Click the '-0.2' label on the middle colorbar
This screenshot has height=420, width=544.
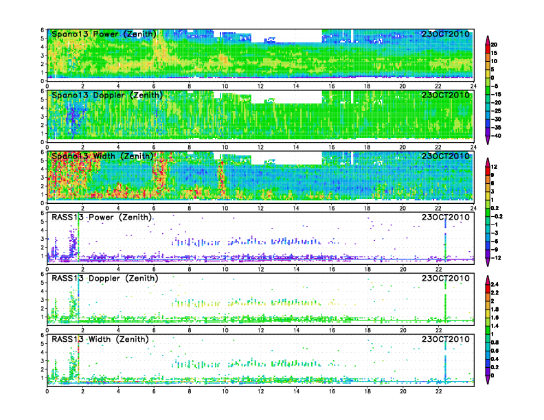(x=497, y=216)
